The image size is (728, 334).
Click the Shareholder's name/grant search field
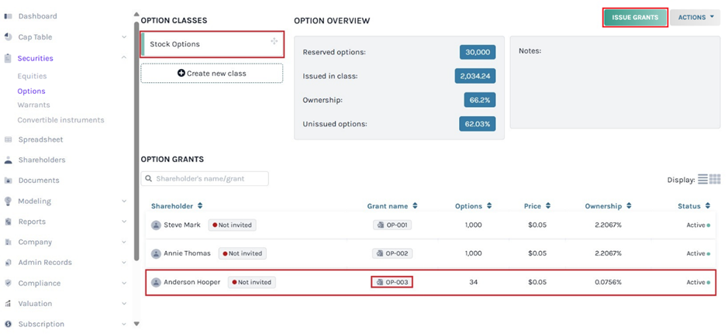click(x=205, y=178)
